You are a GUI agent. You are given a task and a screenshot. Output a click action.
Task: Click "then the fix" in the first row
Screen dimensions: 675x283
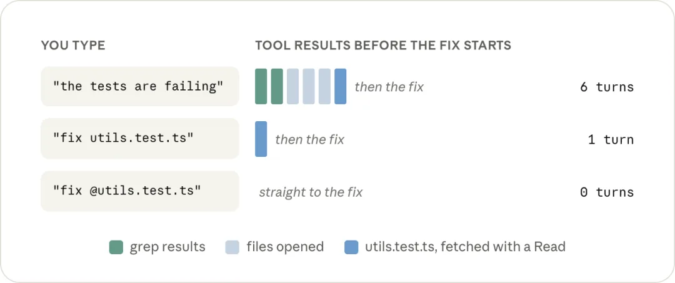389,87
